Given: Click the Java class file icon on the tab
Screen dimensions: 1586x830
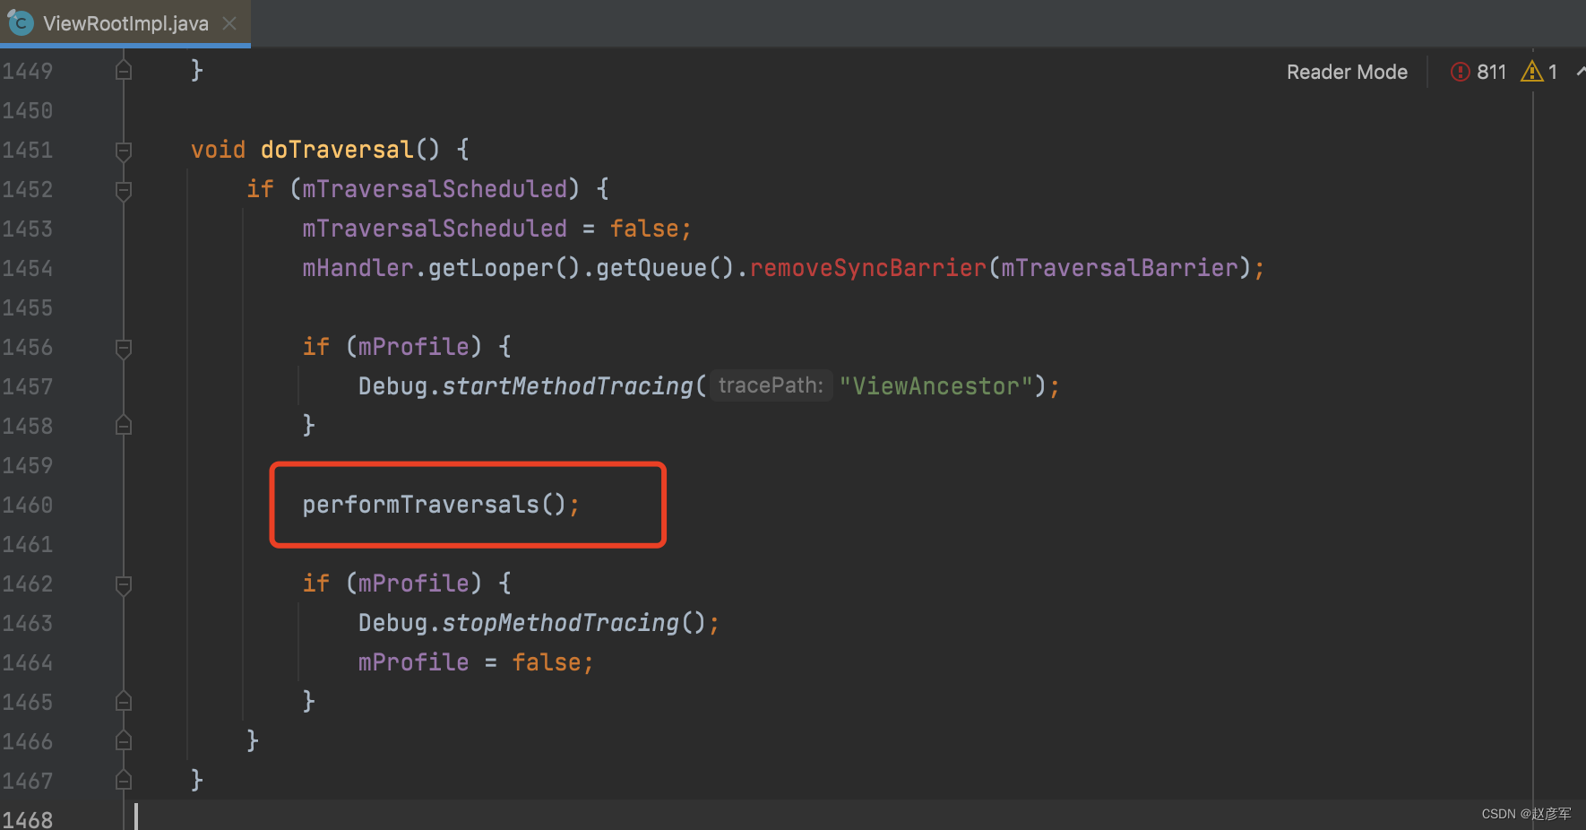Looking at the screenshot, I should tap(21, 23).
